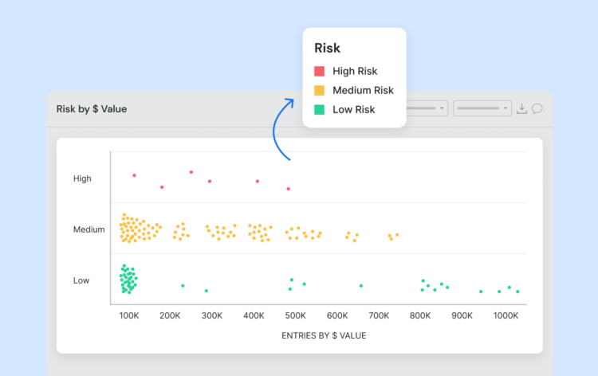598x376 pixels.
Task: Click the download chart icon
Action: click(522, 108)
